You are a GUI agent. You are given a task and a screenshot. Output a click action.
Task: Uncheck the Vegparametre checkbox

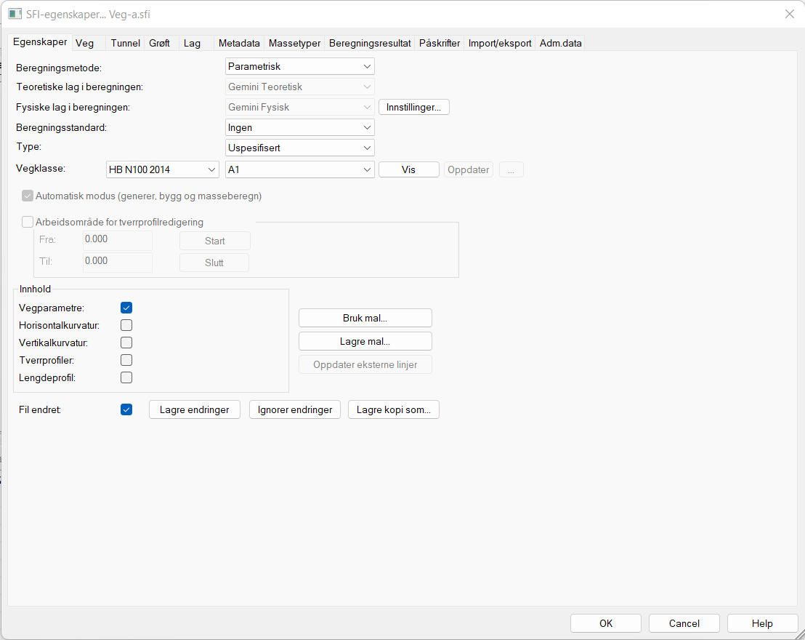[x=126, y=308]
